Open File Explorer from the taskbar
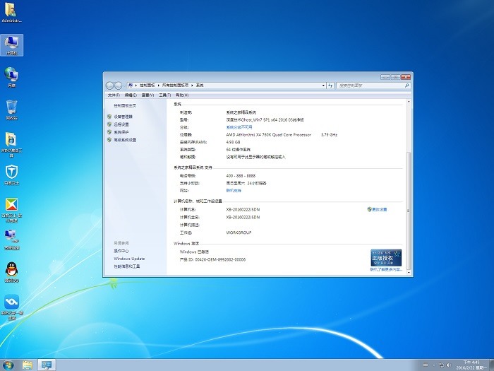The width and height of the screenshot is (494, 371). pos(27,365)
